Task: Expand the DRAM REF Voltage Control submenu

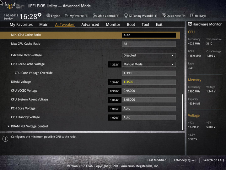Action: pos(30,126)
